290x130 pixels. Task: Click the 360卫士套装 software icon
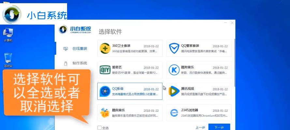[x=105, y=48]
